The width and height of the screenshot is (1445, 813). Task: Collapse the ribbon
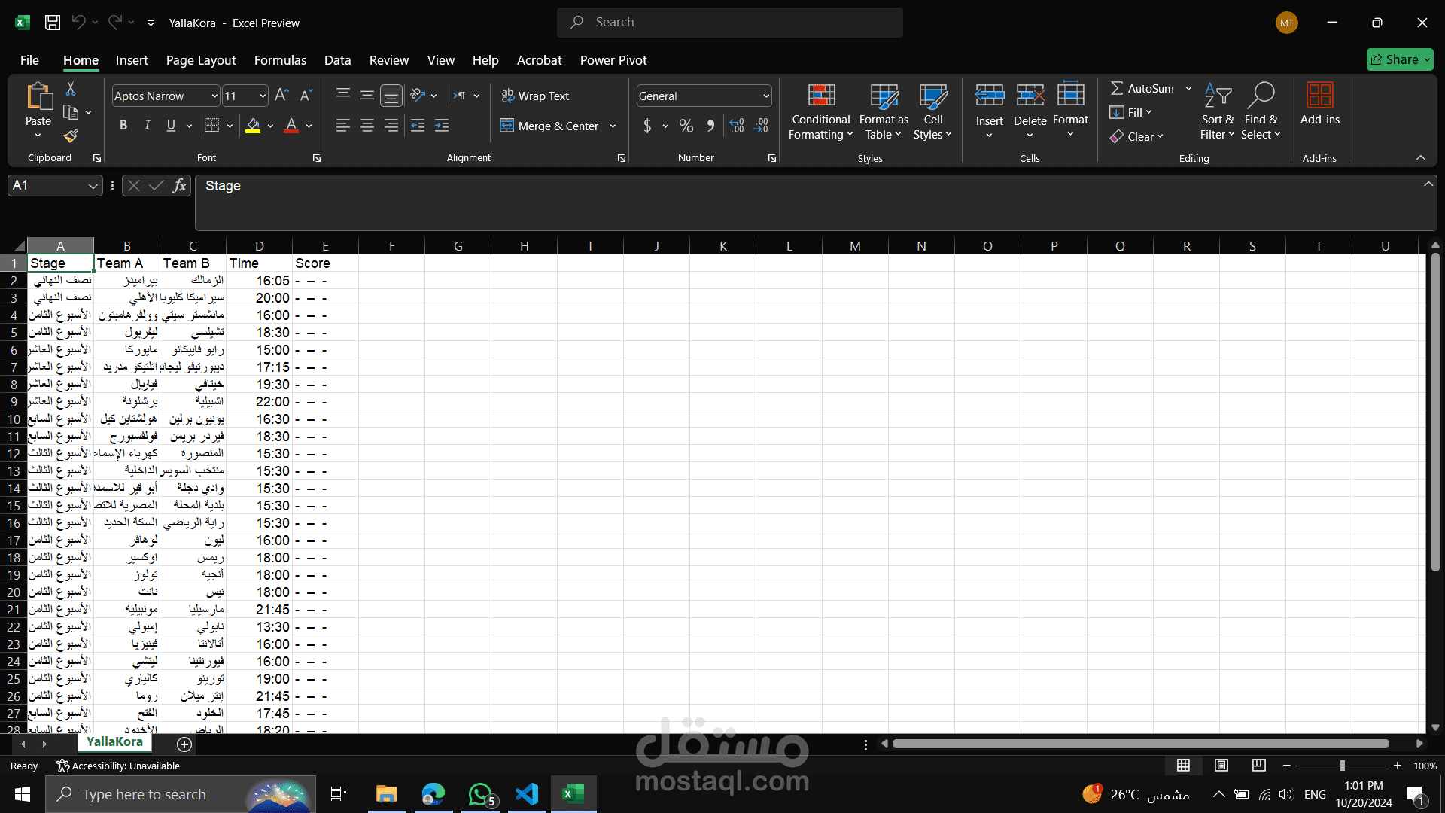point(1421,157)
